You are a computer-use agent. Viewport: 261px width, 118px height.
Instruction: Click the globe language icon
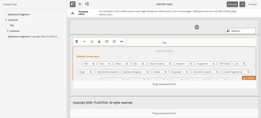tap(197, 27)
